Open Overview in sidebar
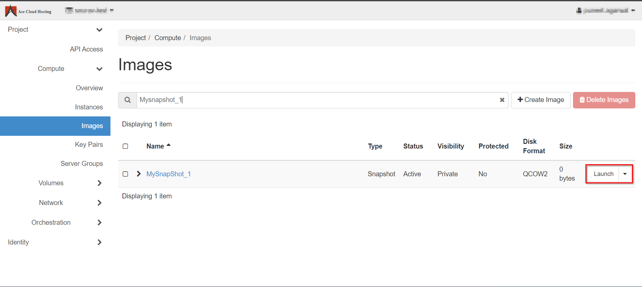This screenshot has width=642, height=287. (89, 88)
